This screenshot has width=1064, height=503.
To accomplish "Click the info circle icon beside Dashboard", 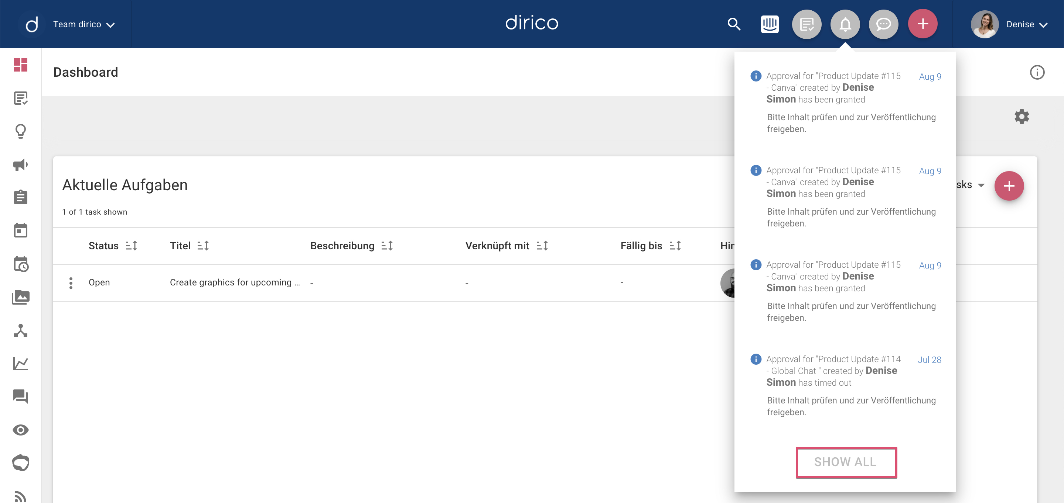I will tap(1037, 72).
